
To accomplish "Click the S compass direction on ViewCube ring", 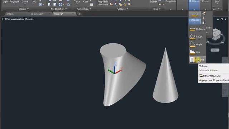I will (223, 43).
